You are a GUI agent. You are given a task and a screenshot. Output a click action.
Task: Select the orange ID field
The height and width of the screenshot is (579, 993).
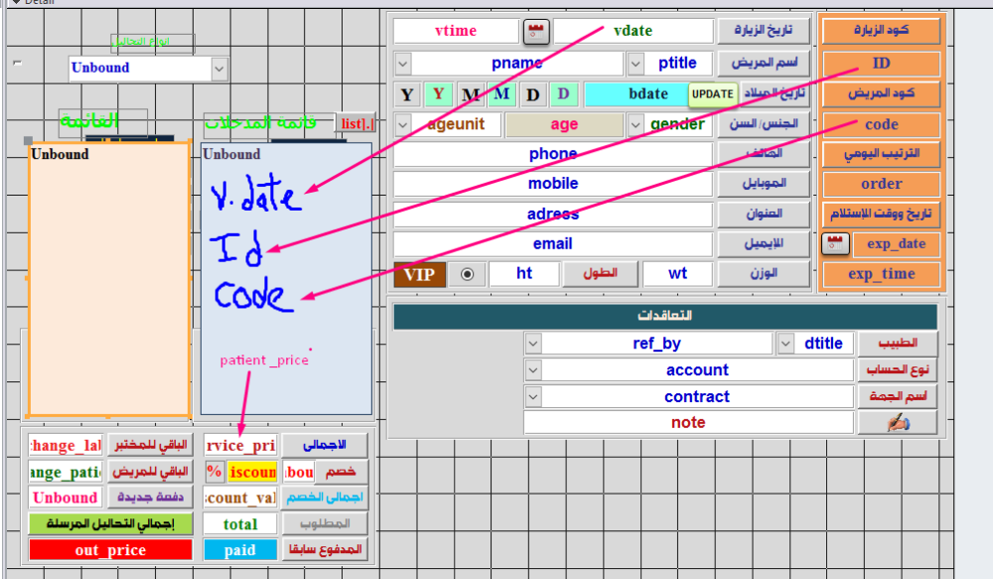tap(881, 64)
